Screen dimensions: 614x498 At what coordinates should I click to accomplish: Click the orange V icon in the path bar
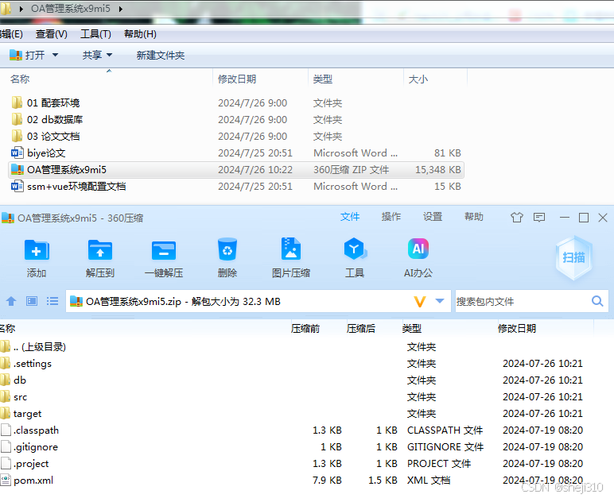click(420, 302)
